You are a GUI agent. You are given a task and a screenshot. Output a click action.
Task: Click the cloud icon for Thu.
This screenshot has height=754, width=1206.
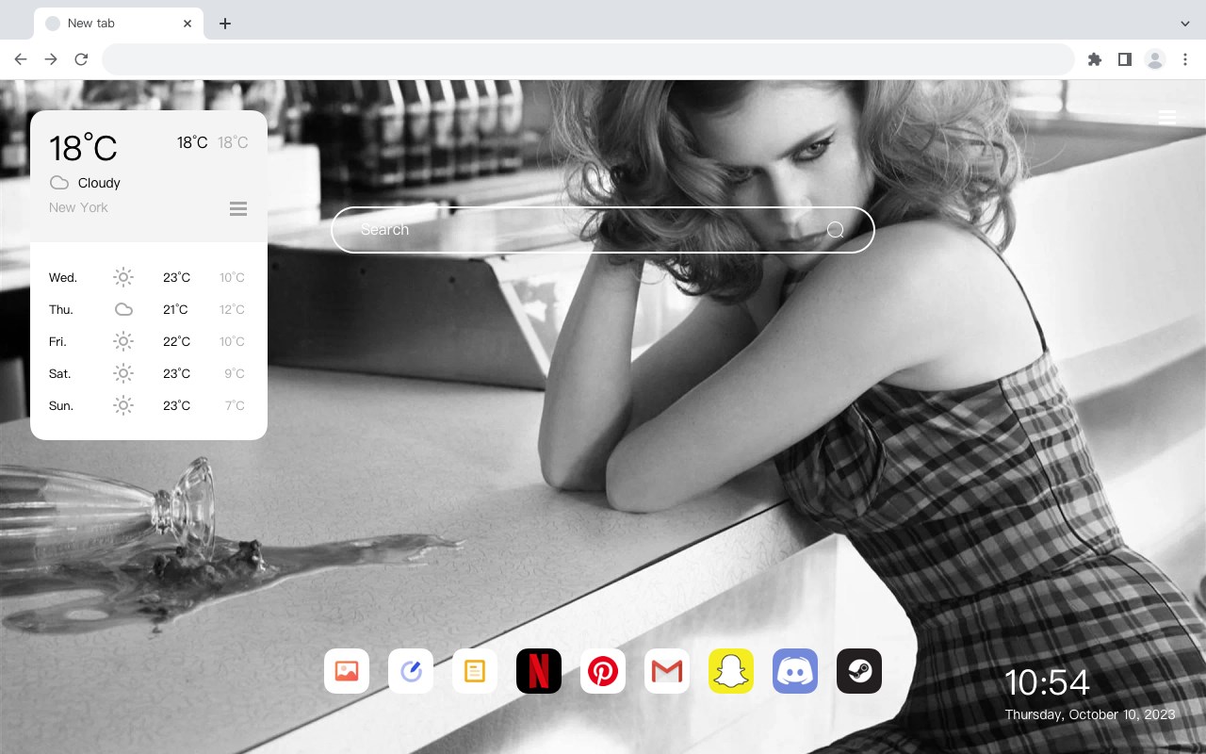[123, 309]
